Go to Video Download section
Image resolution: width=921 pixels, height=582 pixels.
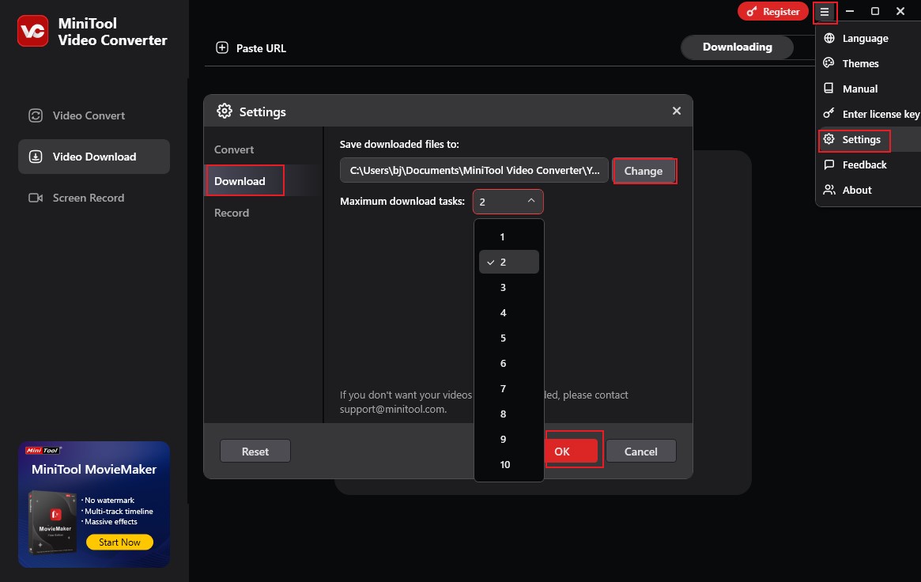click(94, 157)
